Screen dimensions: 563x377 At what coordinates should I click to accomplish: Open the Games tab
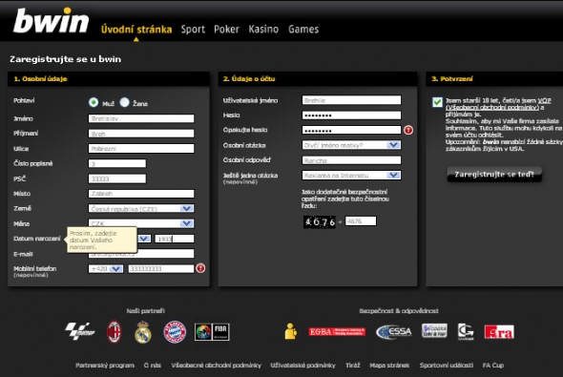(303, 29)
